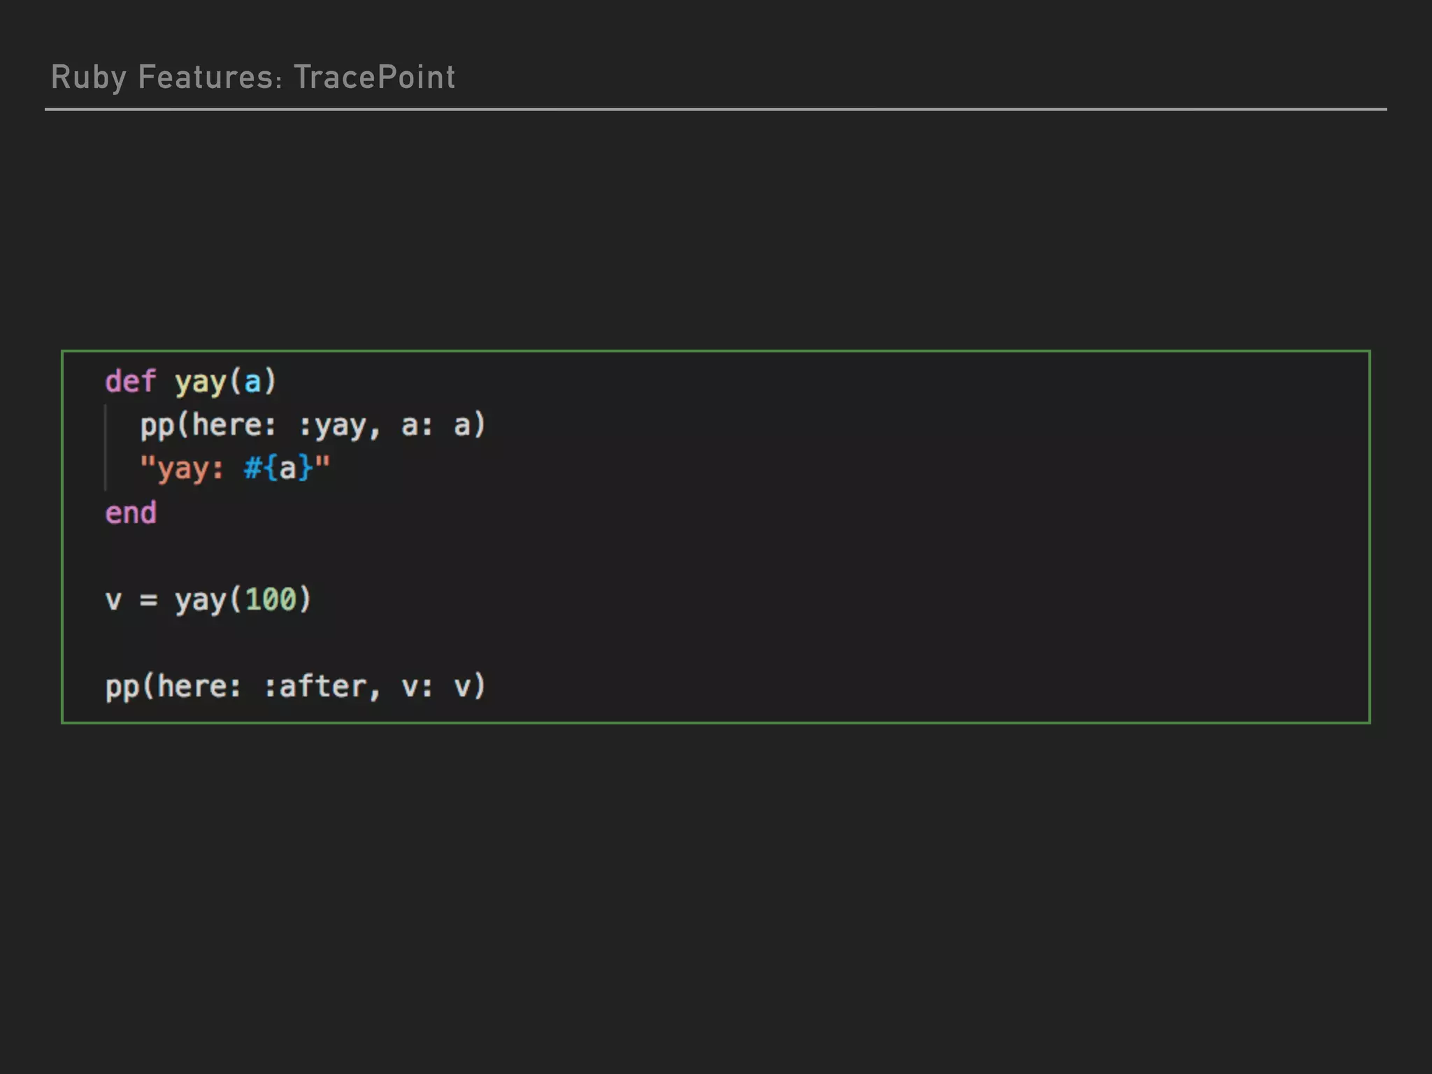Click the 'yay' method name after def
1432x1074 pixels.
[x=201, y=382]
